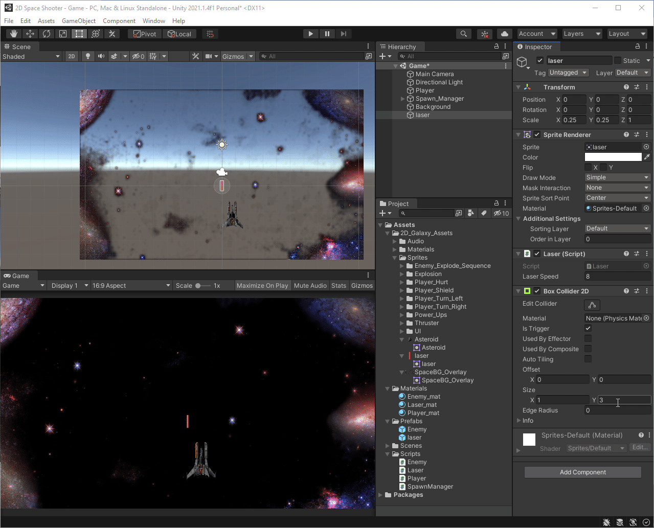Click material Edit... button
This screenshot has width=654, height=528.
(639, 447)
